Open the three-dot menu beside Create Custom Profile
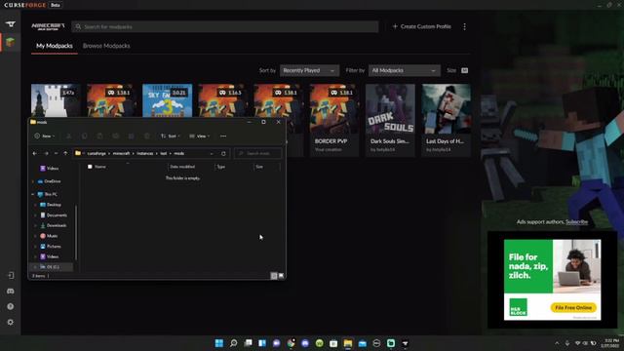This screenshot has width=624, height=351. click(x=464, y=26)
